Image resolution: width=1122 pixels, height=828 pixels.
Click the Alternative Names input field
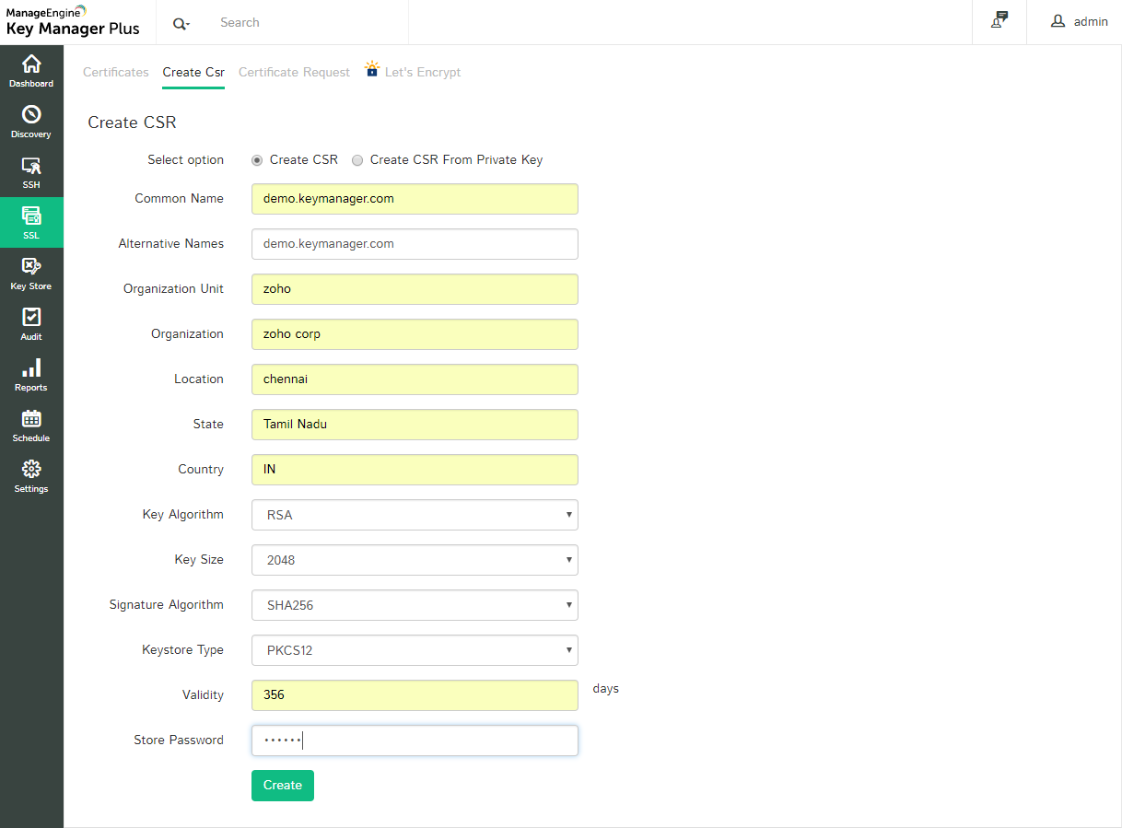(x=415, y=244)
